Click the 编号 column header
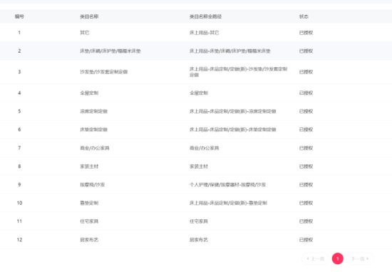392x272 pixels. (x=19, y=16)
